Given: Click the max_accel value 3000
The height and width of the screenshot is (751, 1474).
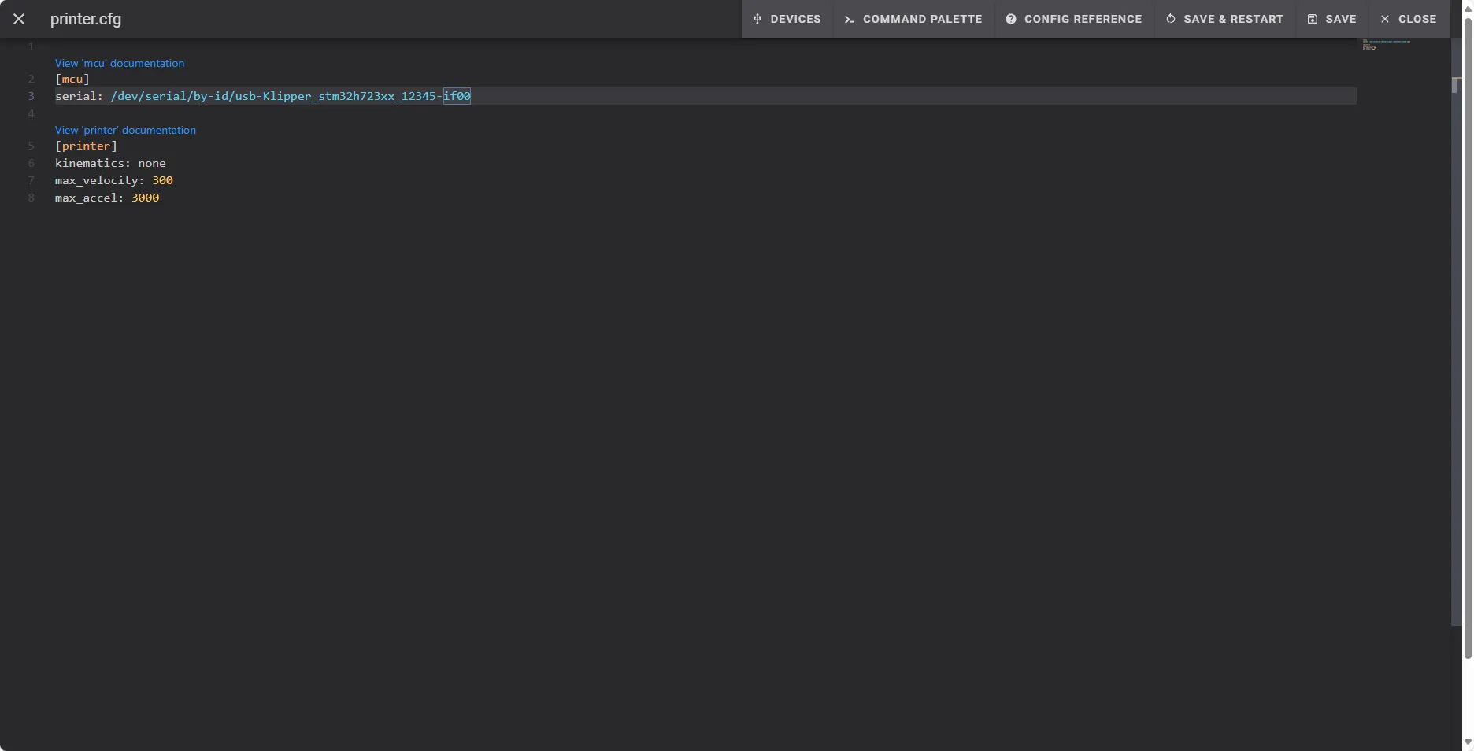Looking at the screenshot, I should click(145, 198).
